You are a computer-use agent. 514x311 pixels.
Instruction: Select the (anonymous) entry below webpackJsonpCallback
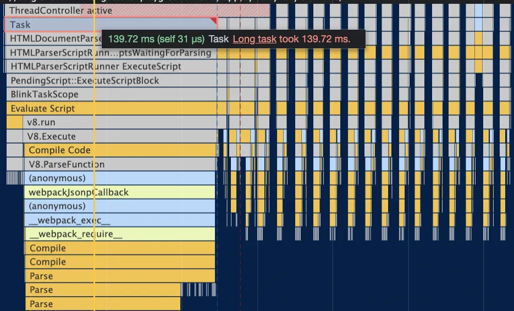120,206
